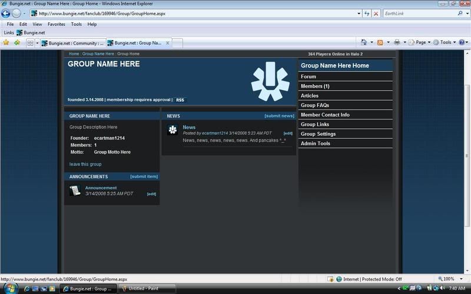This screenshot has height=294, width=471.
Task: Click the Stop loading X button
Action: [x=376, y=13]
